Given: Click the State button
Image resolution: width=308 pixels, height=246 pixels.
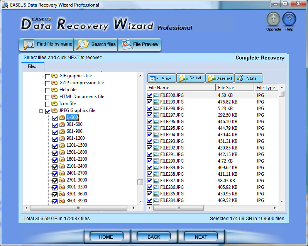Looking at the screenshot, I should coord(249,78).
